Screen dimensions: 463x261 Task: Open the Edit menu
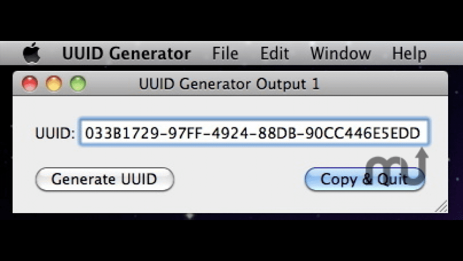click(274, 54)
